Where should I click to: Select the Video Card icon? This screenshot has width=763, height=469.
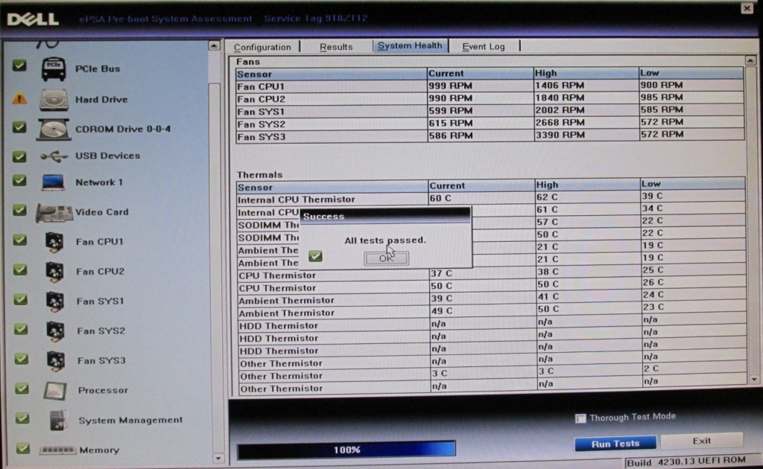54,213
